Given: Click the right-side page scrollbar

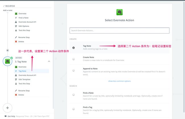Looking at the screenshot, I should click(184, 57).
